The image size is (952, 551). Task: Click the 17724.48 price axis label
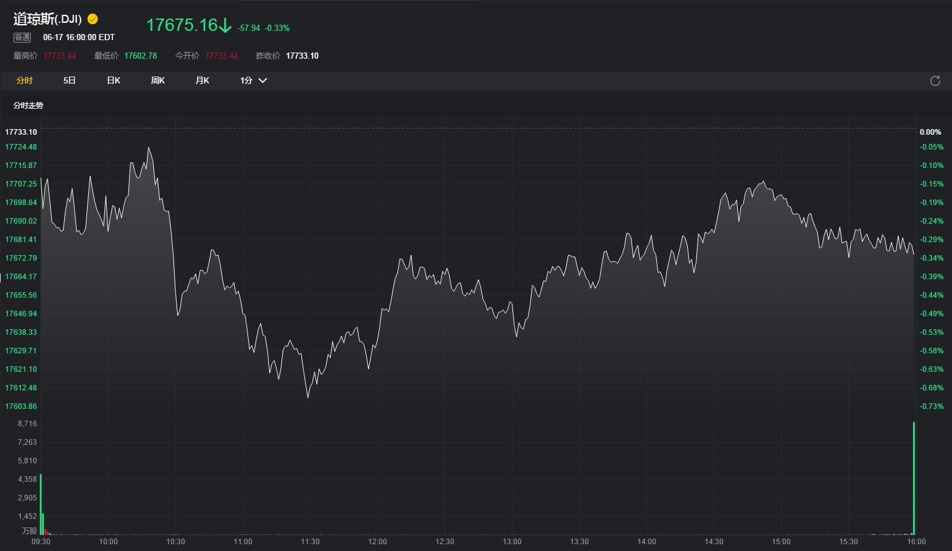(x=21, y=147)
